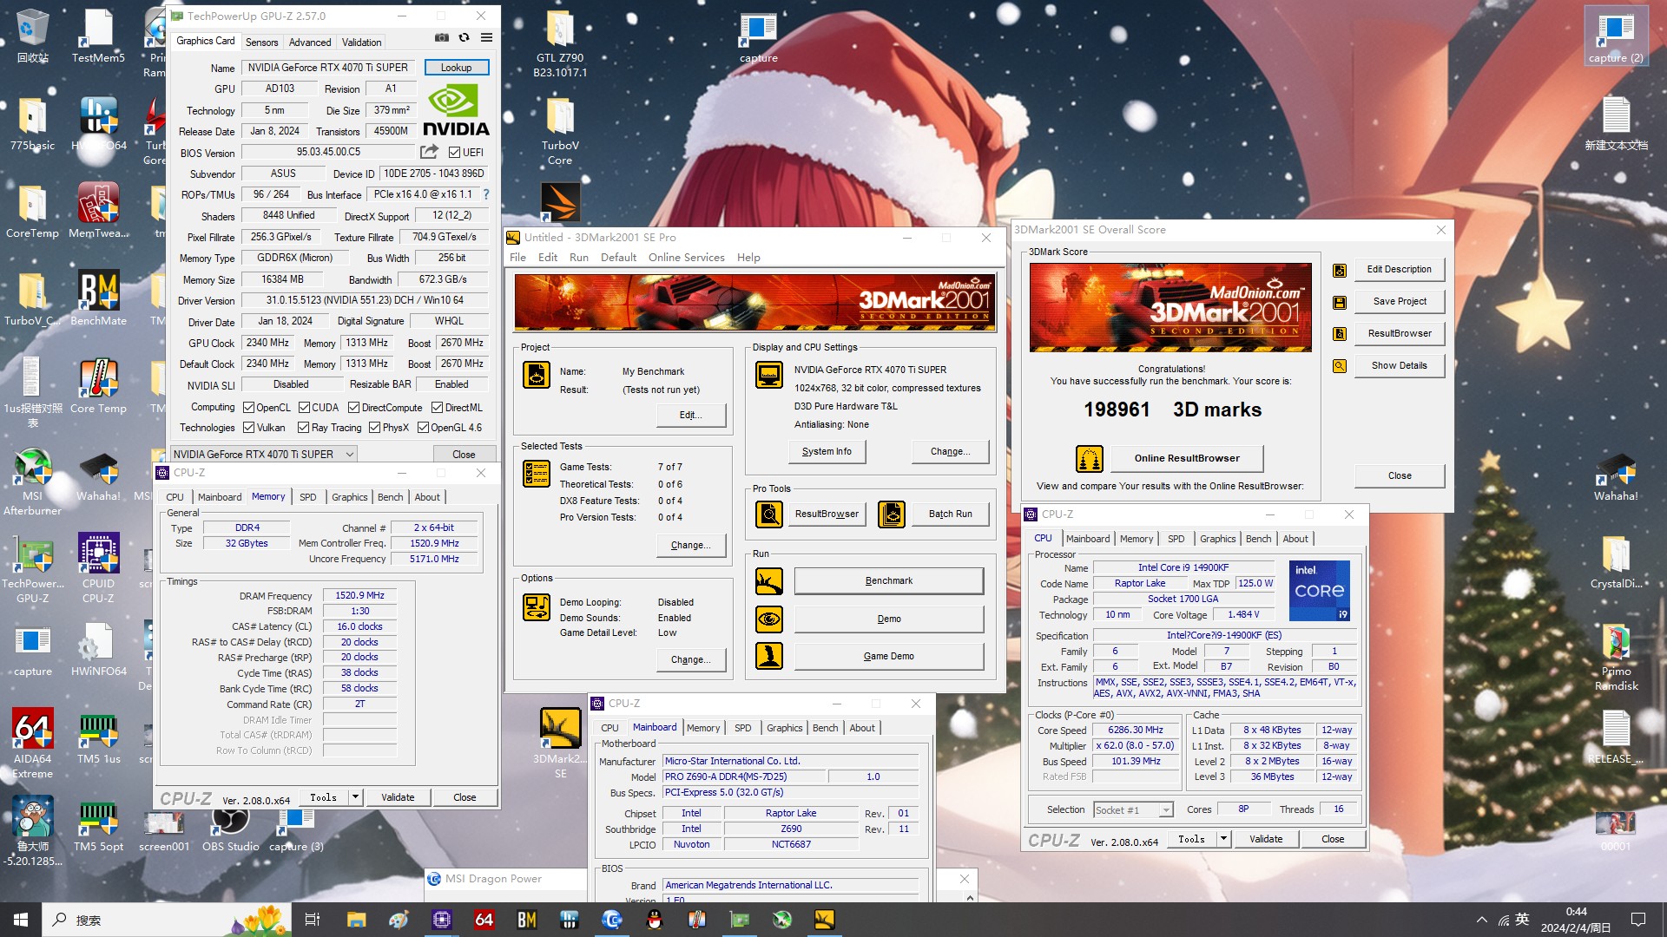Screen dimensions: 1667x937
Task: Open OBS Studio desktop icon
Action: (x=231, y=829)
